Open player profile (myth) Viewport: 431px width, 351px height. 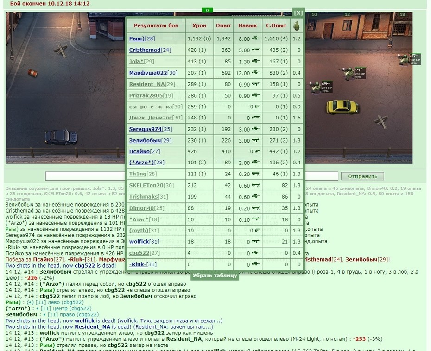139,231
